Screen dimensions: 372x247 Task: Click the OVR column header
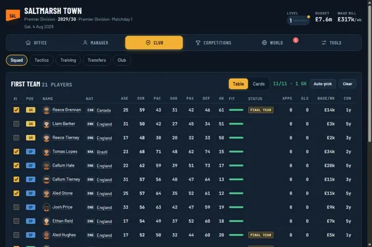(141, 99)
